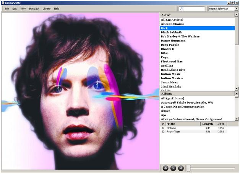Close the foobar2000 window

click(237, 2)
